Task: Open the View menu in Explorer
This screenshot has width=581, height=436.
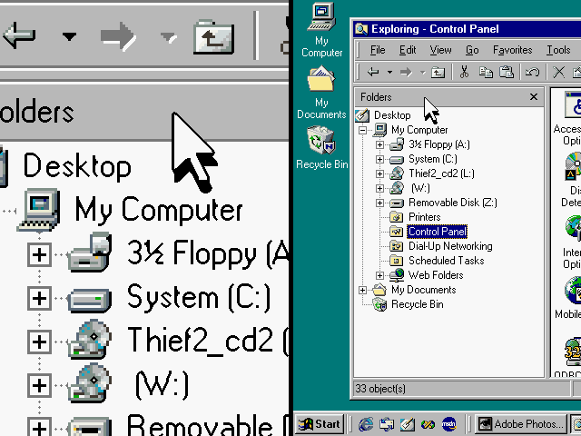Action: 440,50
